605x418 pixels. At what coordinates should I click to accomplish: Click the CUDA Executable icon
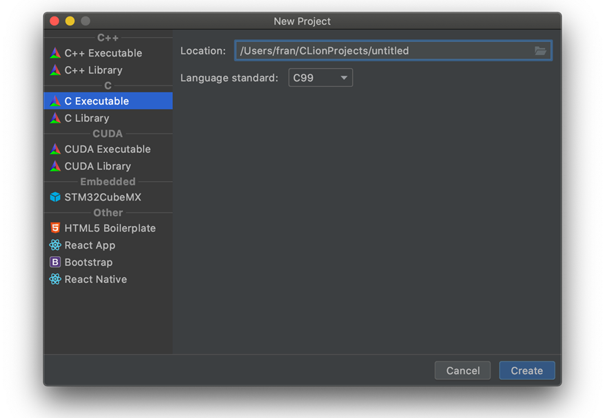[55, 149]
